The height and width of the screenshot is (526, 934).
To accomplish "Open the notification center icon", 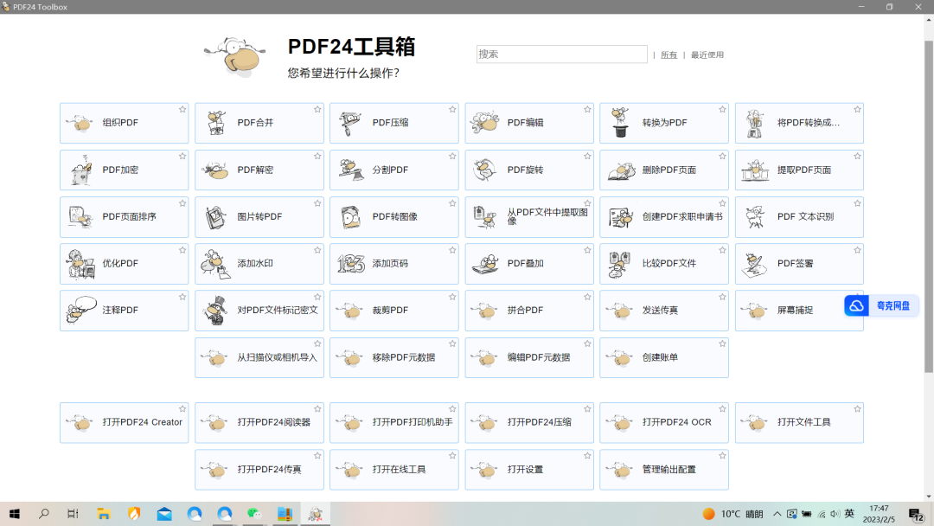I will pos(916,514).
